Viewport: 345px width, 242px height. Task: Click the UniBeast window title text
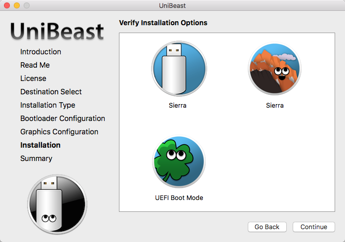coord(172,6)
